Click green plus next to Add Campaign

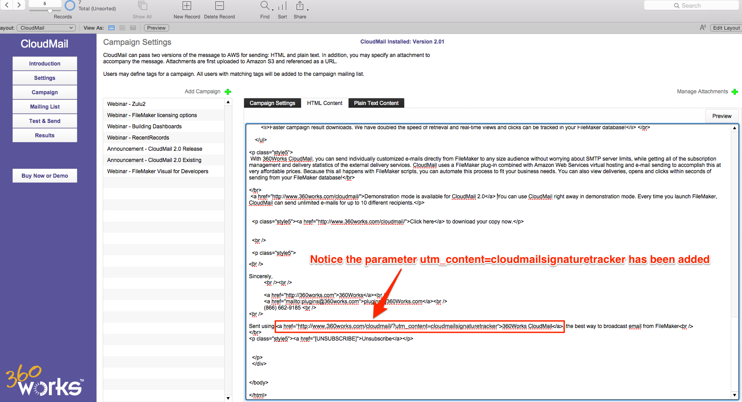coord(228,92)
